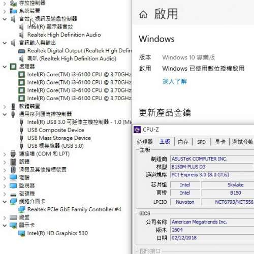
Task: Click the 網路介面卡 network adapters icon
Action: click(x=13, y=202)
